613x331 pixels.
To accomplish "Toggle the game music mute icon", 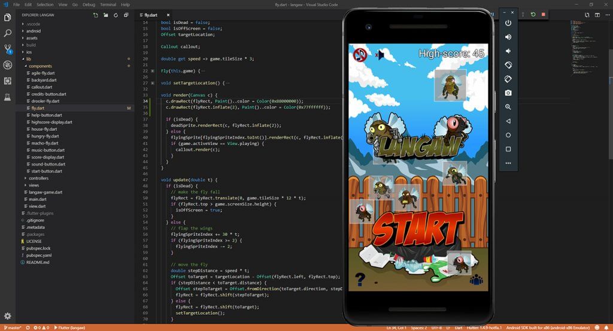I will coord(359,55).
